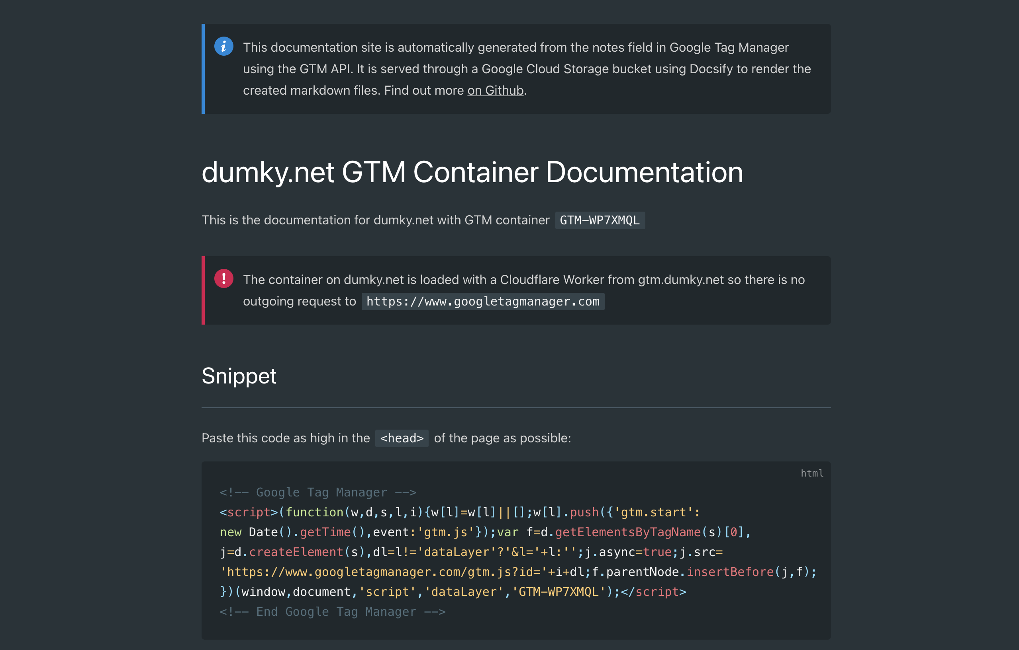Click the inline https://www.googletagmanager.com code
The height and width of the screenshot is (650, 1019).
482,302
